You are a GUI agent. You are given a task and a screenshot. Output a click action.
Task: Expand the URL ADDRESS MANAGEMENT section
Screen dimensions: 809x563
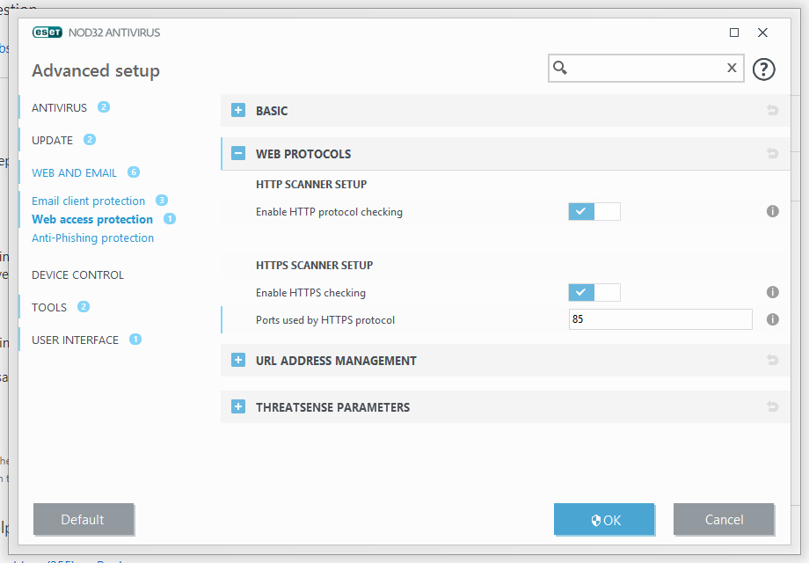[238, 360]
